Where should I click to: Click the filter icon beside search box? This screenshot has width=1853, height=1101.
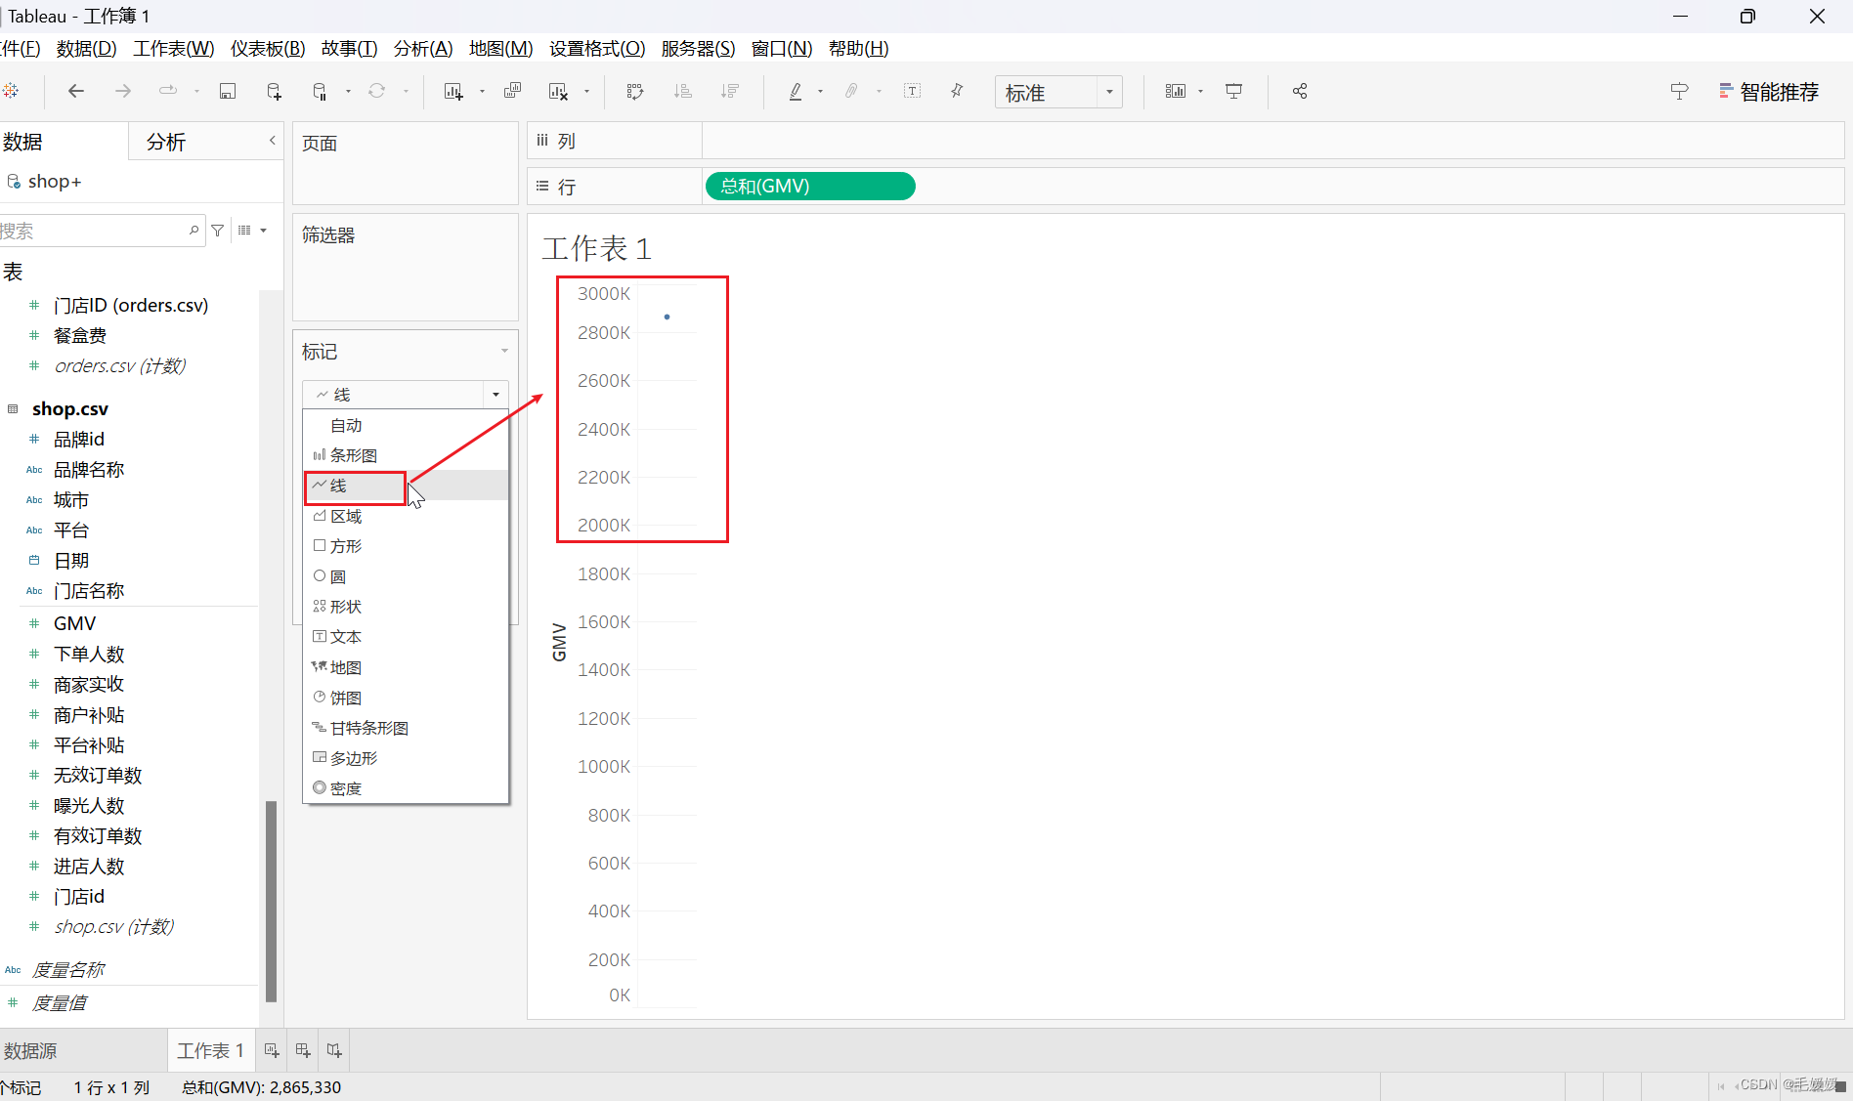point(218,231)
